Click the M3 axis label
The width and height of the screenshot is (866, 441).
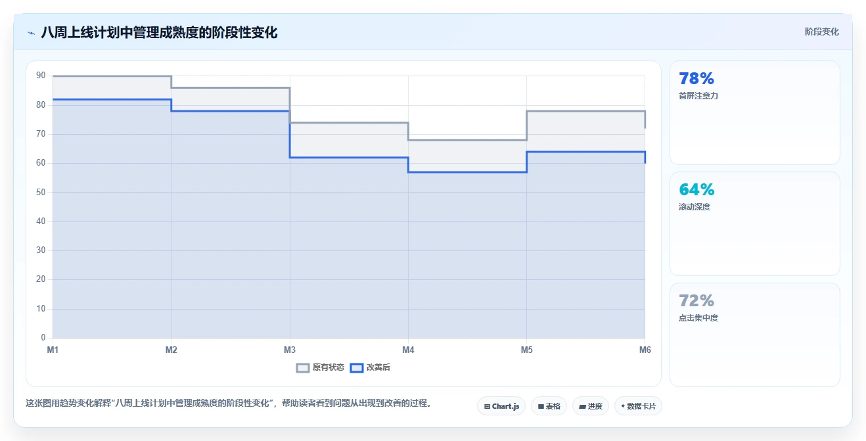point(290,350)
